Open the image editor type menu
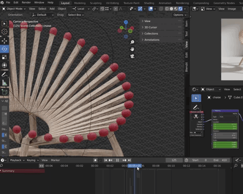 [195, 9]
